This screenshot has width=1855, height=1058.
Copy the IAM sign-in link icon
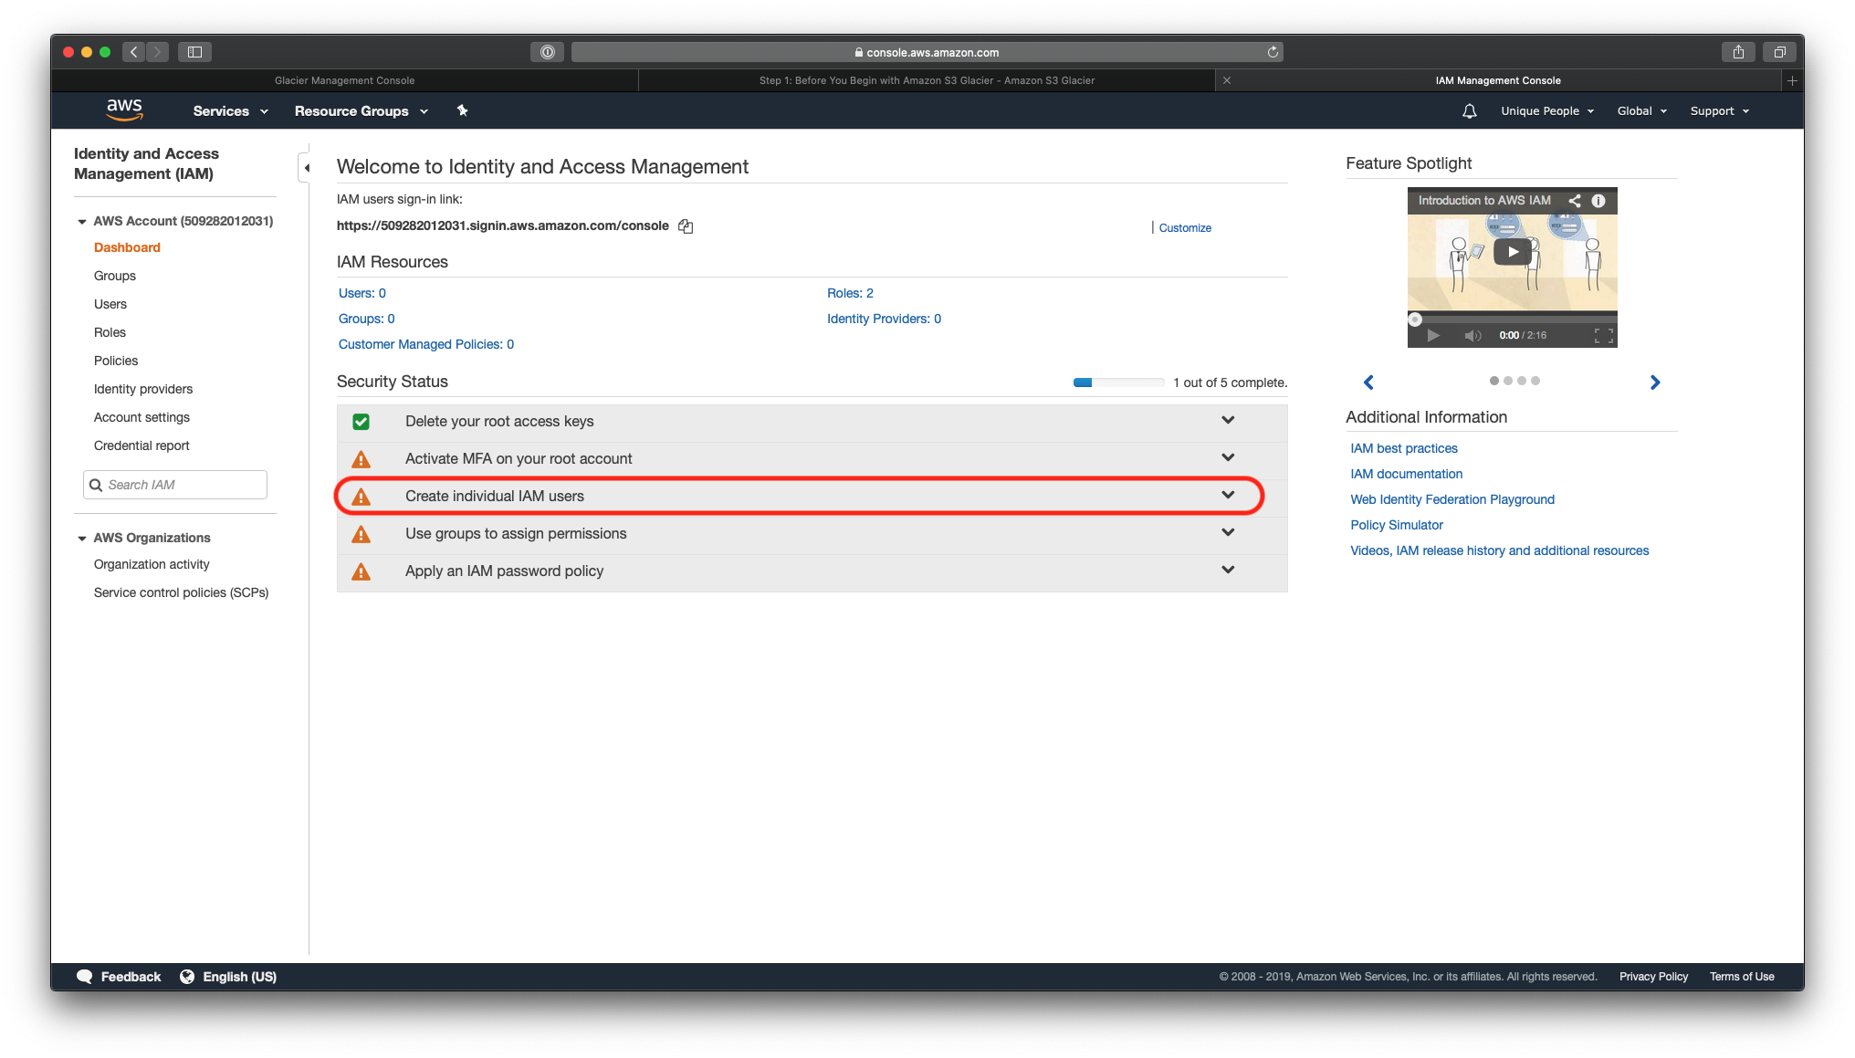coord(686,226)
